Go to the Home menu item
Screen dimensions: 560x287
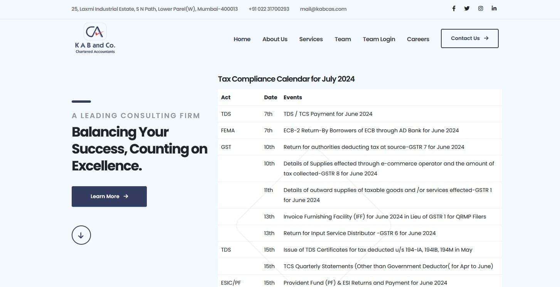pos(242,39)
